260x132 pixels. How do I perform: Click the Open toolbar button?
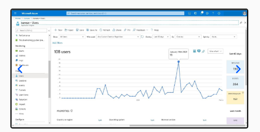pyautogui.click(x=69, y=30)
